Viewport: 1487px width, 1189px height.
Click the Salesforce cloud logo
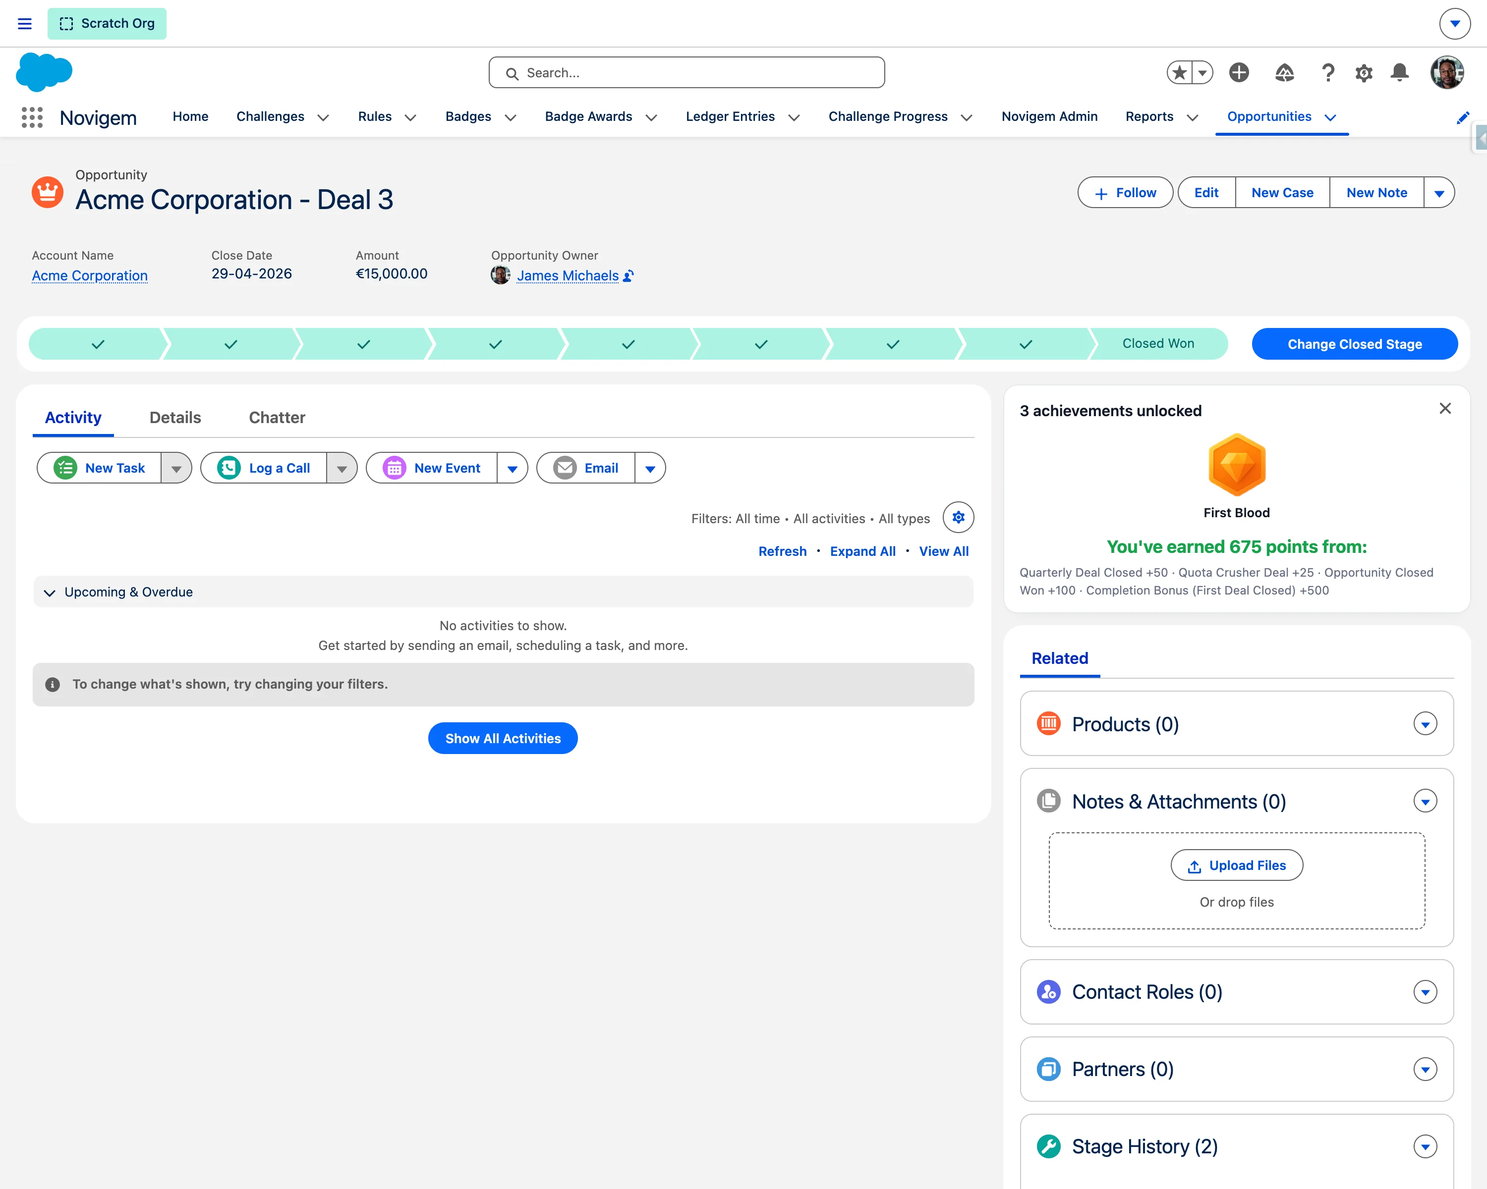click(x=44, y=72)
